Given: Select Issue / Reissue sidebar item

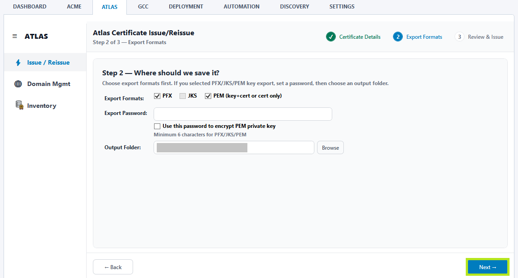Looking at the screenshot, I should pos(45,62).
